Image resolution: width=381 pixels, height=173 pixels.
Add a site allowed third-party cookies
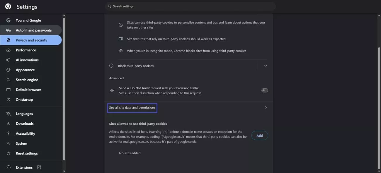(x=260, y=136)
